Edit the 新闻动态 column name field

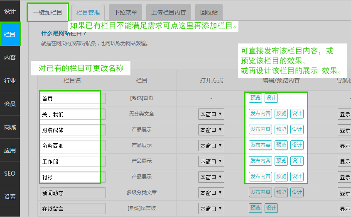tap(73, 193)
